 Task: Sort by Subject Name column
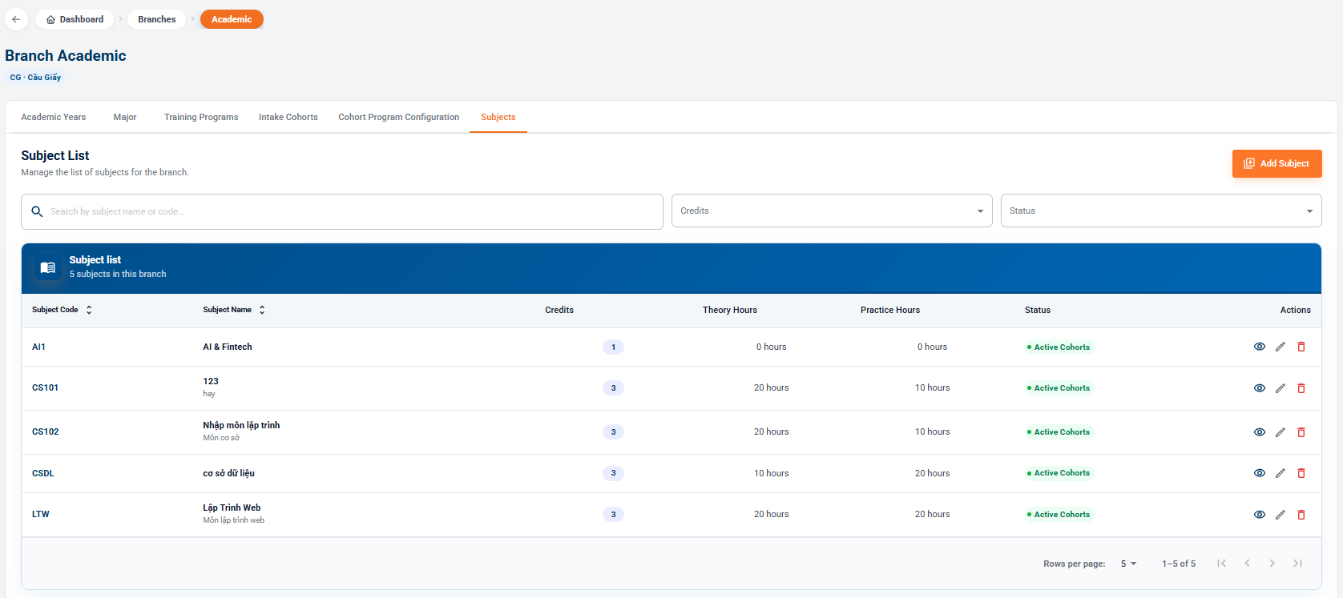coord(234,310)
